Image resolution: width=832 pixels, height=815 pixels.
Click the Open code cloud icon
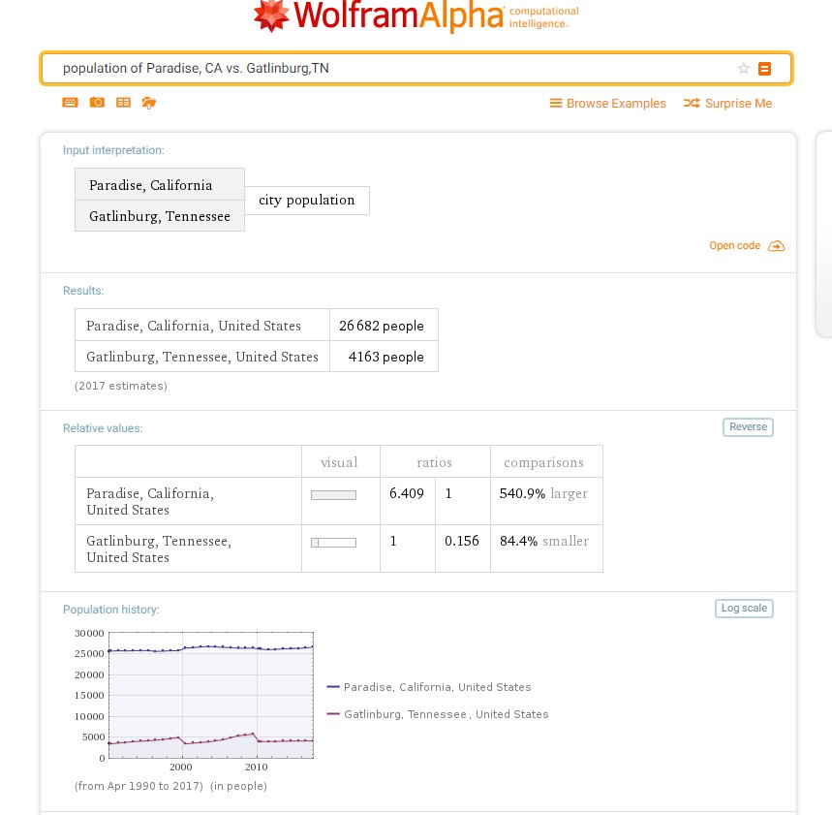pos(776,246)
